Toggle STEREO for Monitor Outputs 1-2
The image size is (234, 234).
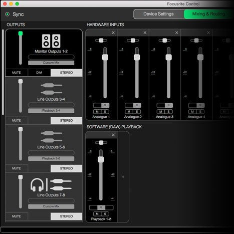tap(66, 73)
